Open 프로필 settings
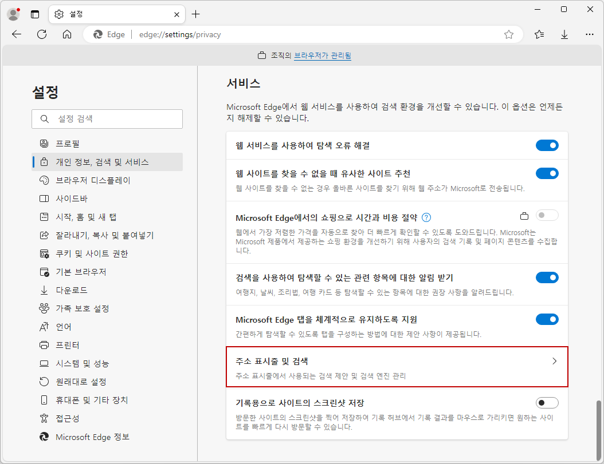The height and width of the screenshot is (464, 604). pyautogui.click(x=108, y=144)
